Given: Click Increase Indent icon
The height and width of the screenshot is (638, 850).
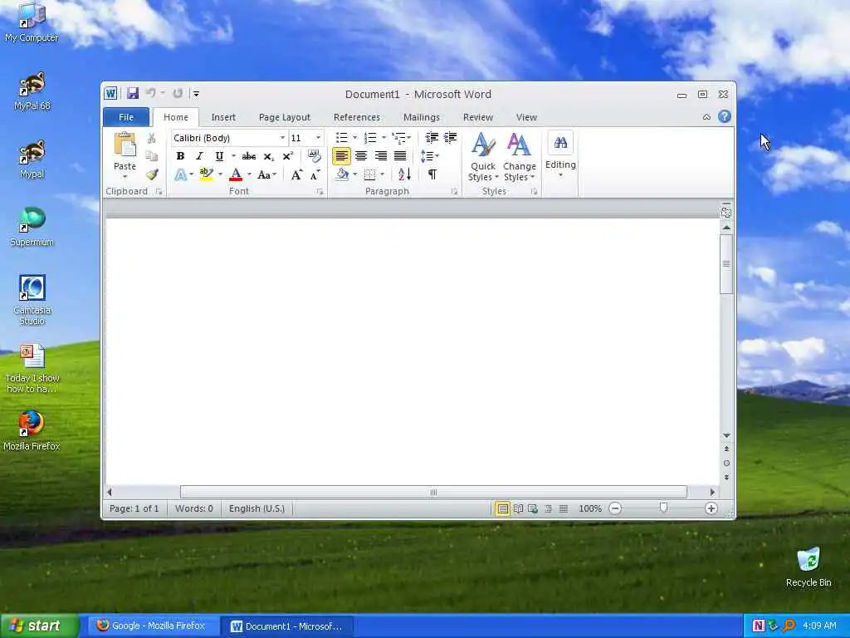Looking at the screenshot, I should pos(451,138).
